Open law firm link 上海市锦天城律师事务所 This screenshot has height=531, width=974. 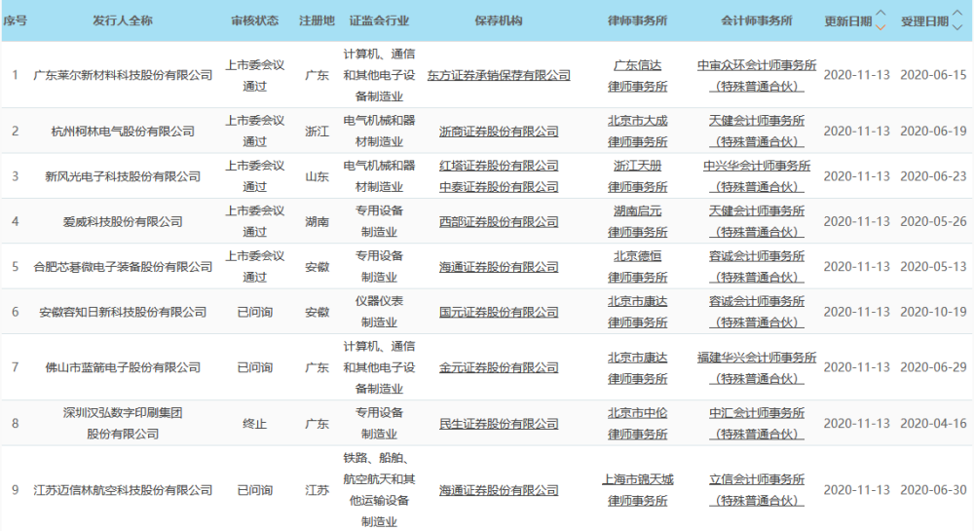[637, 491]
